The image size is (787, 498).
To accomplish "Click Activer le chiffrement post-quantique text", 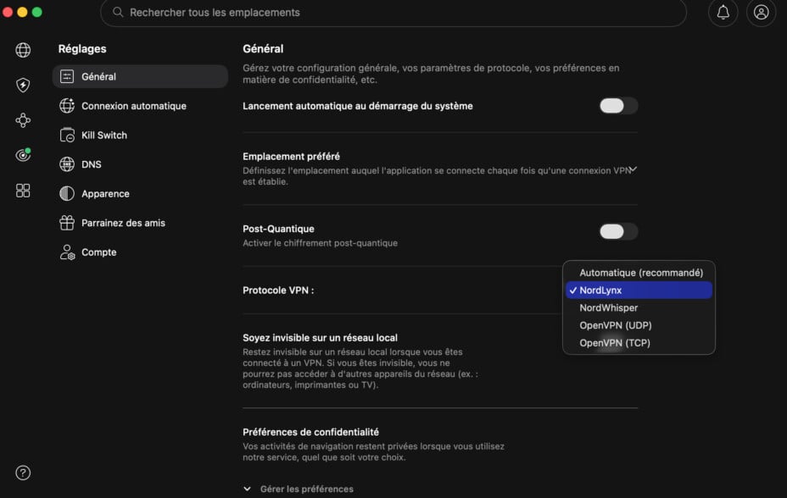I will pyautogui.click(x=321, y=243).
